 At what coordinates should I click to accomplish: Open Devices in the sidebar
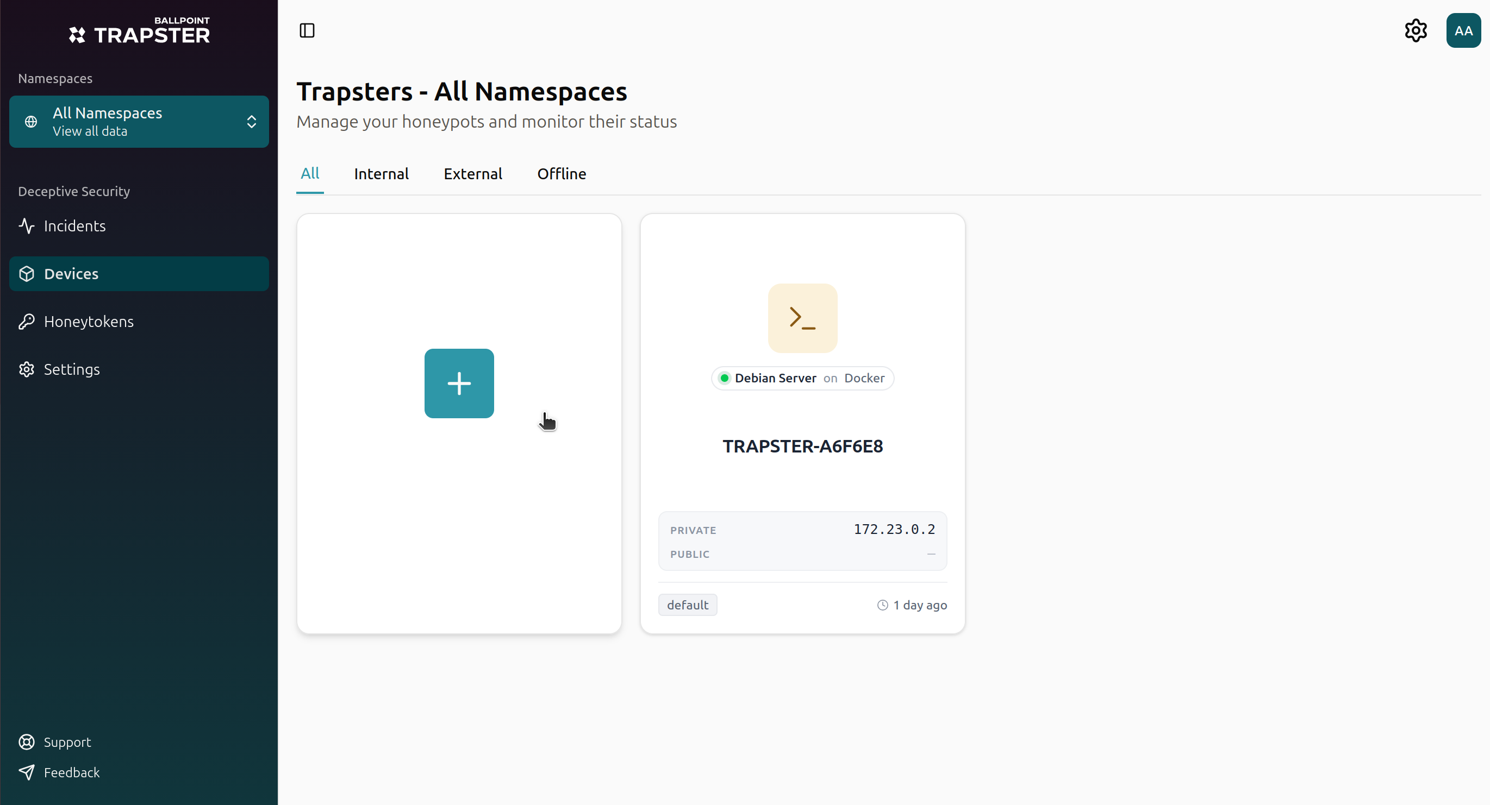(x=139, y=274)
